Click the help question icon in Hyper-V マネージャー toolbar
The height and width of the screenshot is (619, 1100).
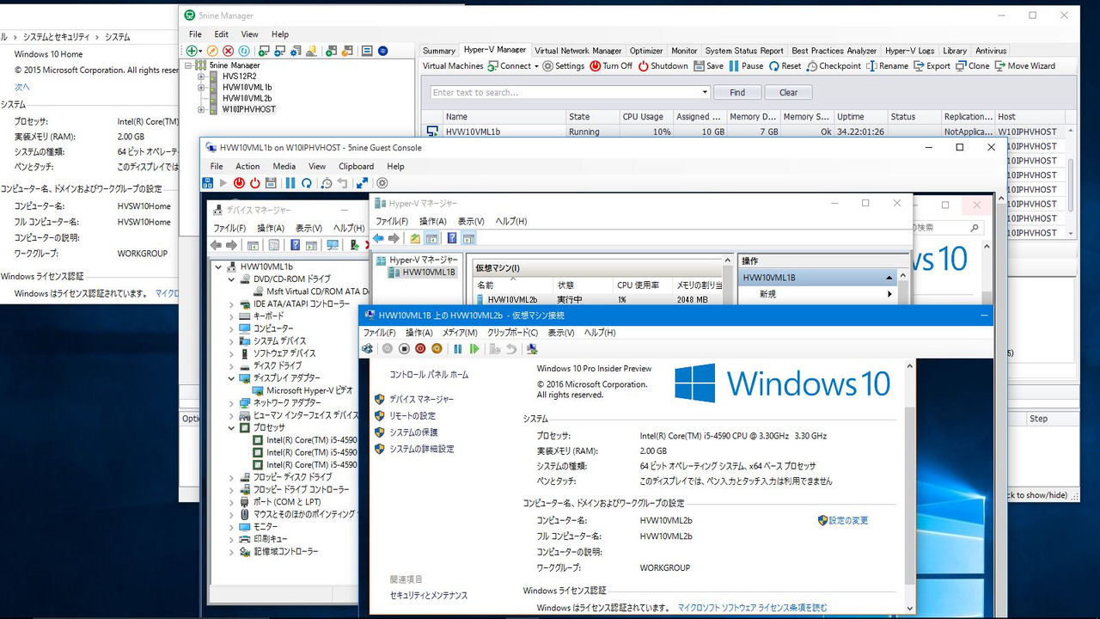(451, 238)
